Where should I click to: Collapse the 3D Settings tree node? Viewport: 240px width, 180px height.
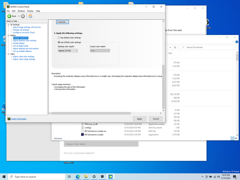tap(9, 25)
